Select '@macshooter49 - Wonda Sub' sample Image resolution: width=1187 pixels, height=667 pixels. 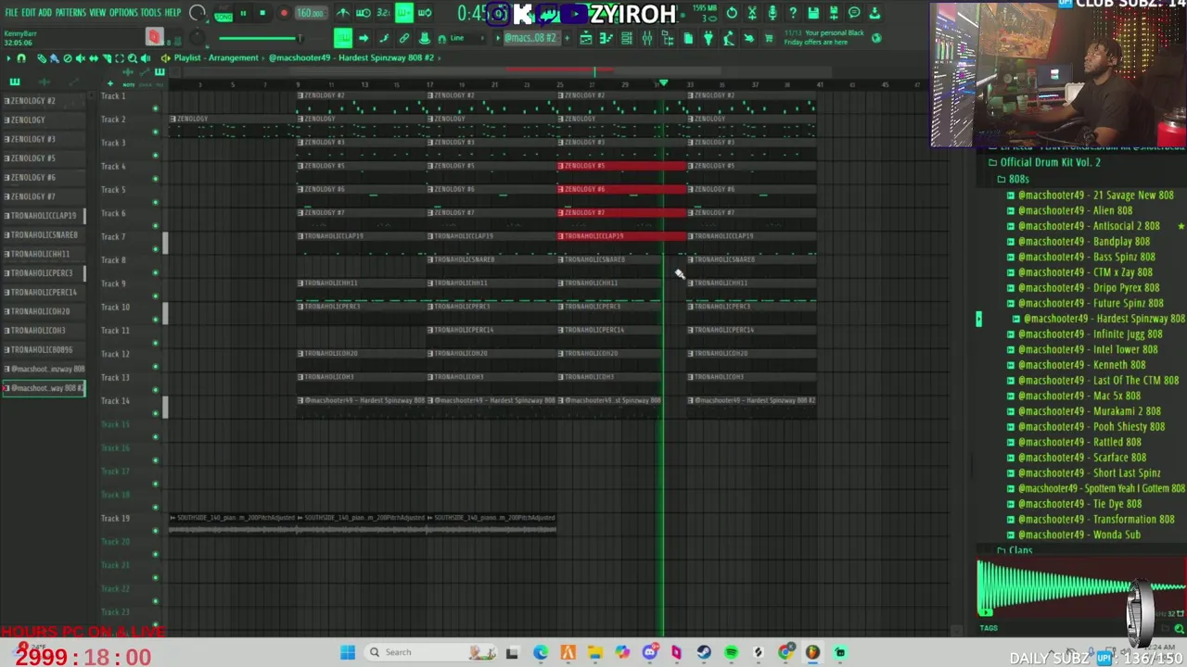(x=1073, y=535)
